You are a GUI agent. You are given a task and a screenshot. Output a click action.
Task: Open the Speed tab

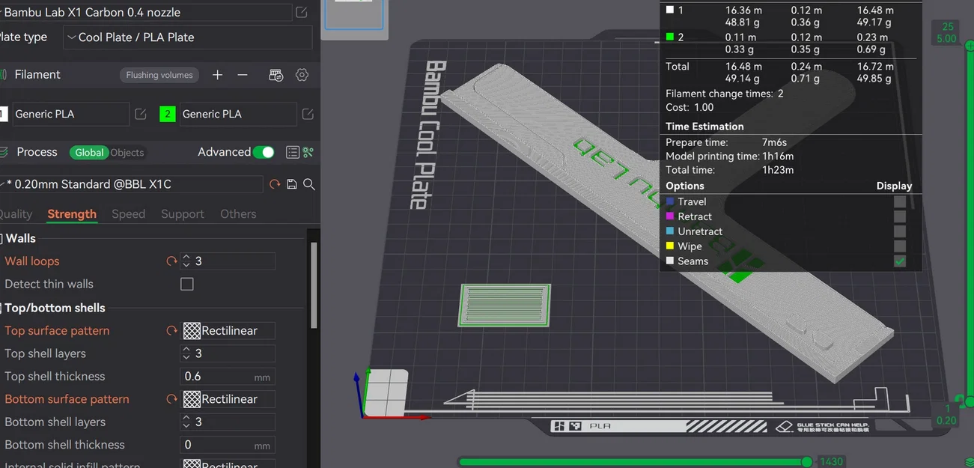[x=128, y=214]
